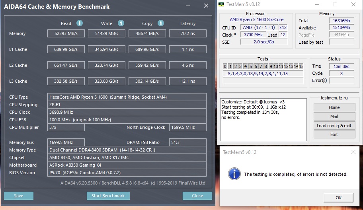Click the CPU ID value AMD (17·1·1)
Screen dimensions: 363x210
259,27
